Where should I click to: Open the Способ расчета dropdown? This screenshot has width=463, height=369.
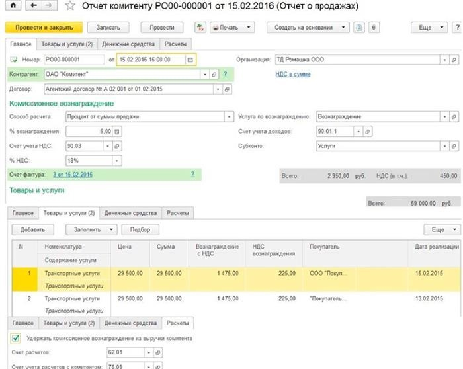229,116
